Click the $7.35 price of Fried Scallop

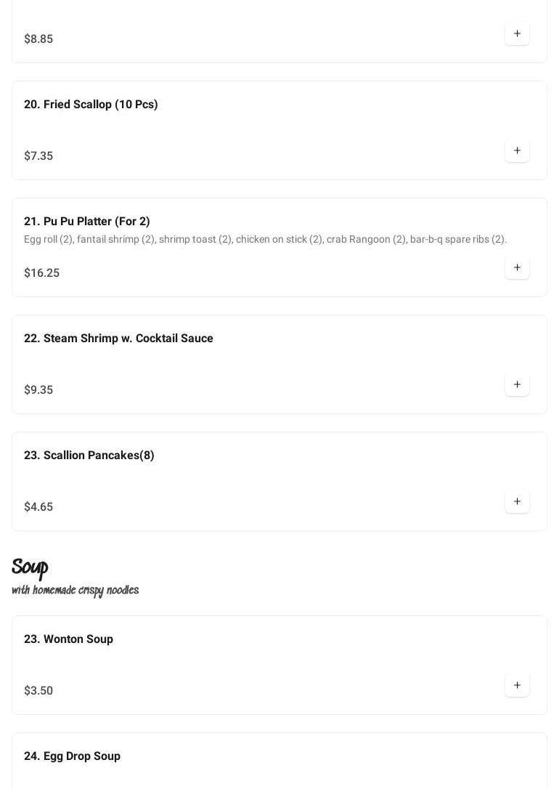(x=38, y=156)
